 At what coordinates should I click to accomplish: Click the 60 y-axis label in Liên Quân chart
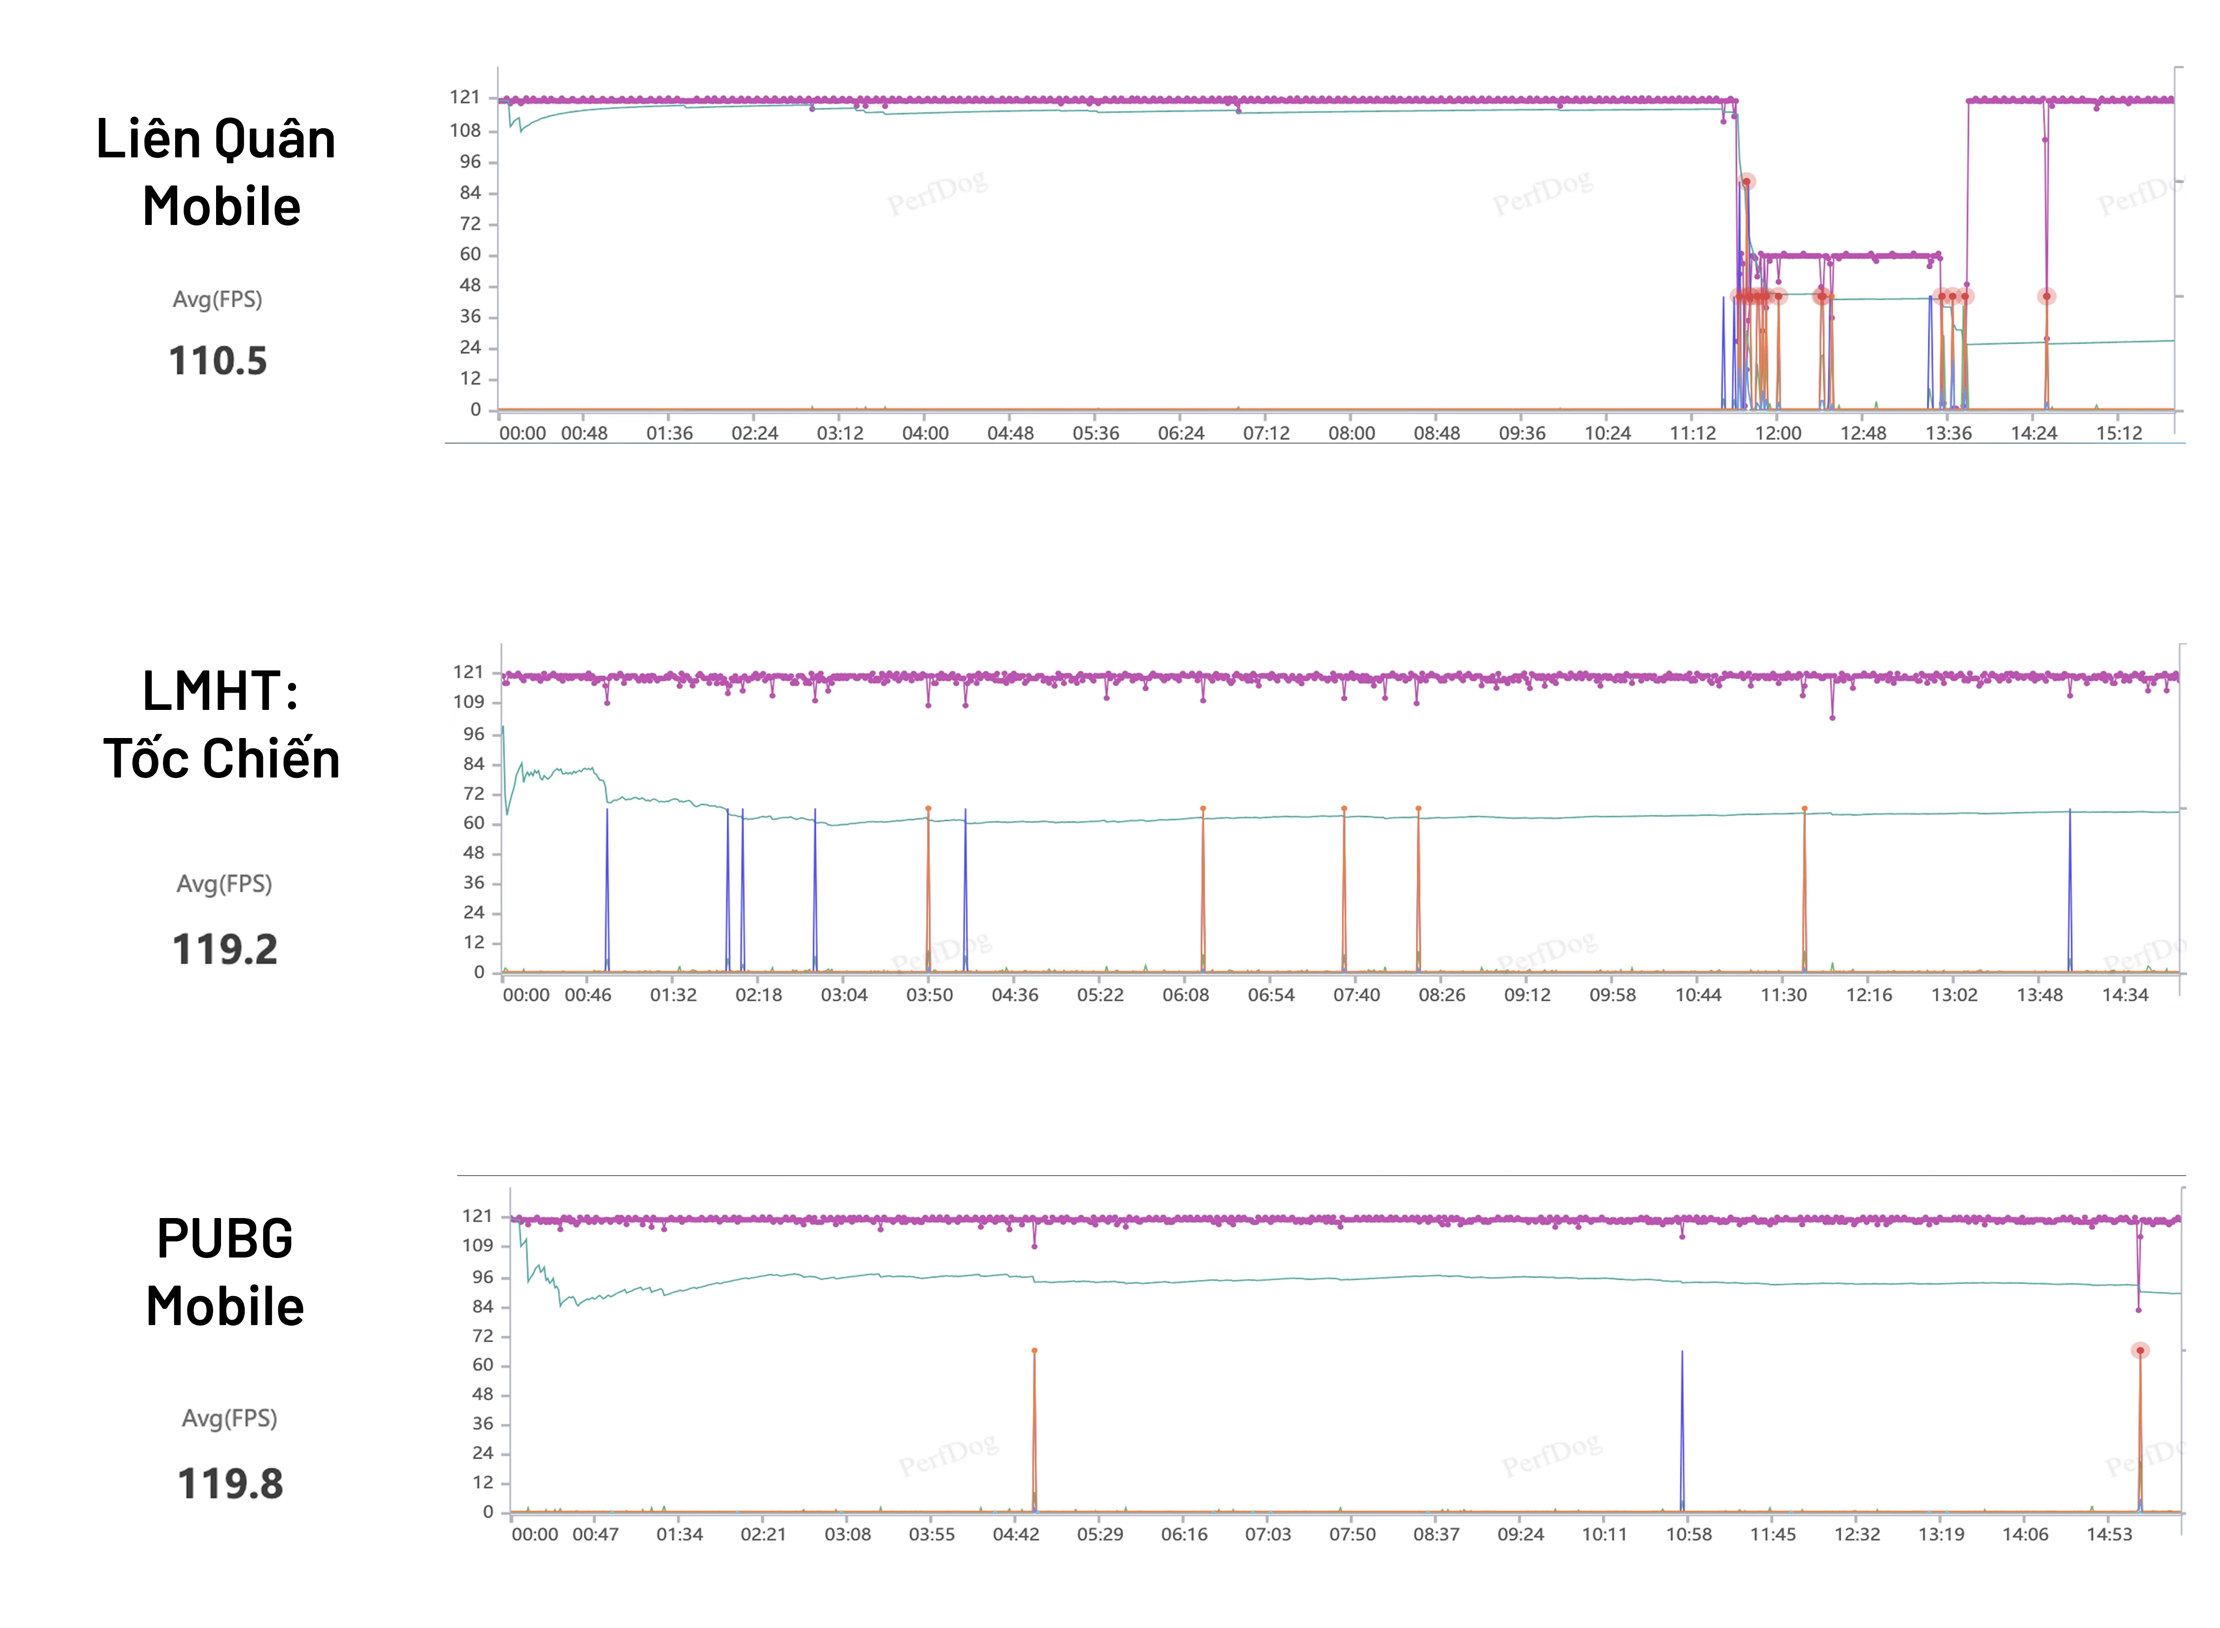coord(471,254)
